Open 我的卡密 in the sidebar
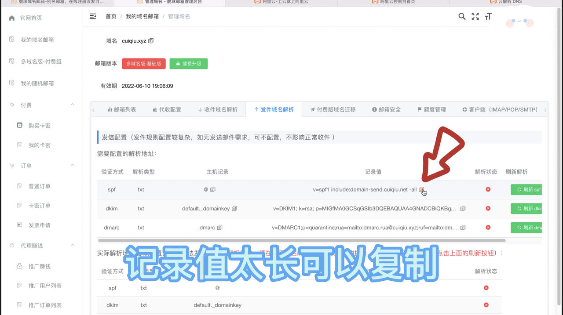The height and width of the screenshot is (315, 563). coord(40,145)
